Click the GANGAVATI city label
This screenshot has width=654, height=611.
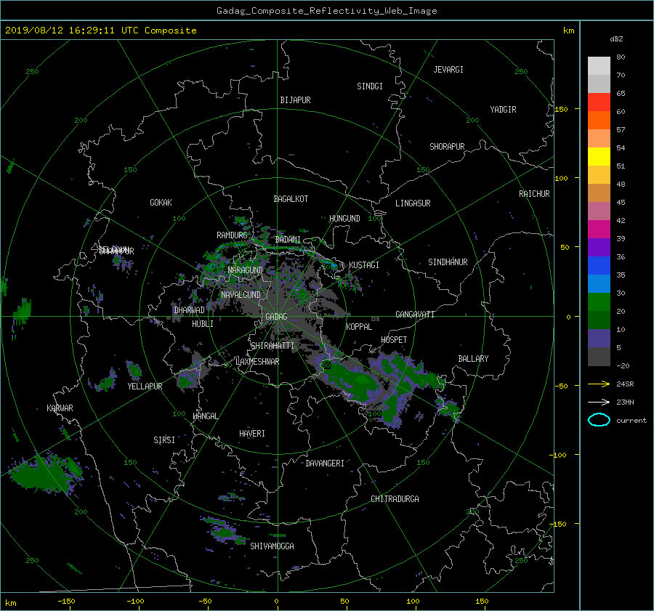pyautogui.click(x=415, y=315)
